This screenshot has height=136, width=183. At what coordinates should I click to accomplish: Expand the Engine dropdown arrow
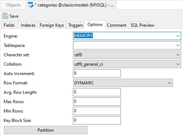pyautogui.click(x=178, y=36)
